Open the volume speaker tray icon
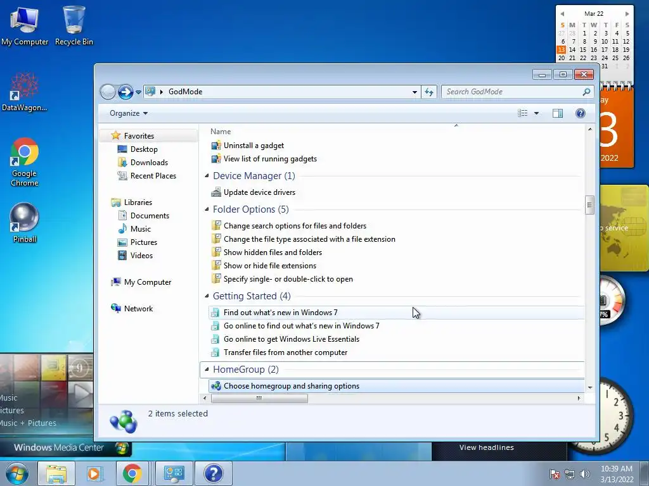Image resolution: width=649 pixels, height=486 pixels. [585, 474]
